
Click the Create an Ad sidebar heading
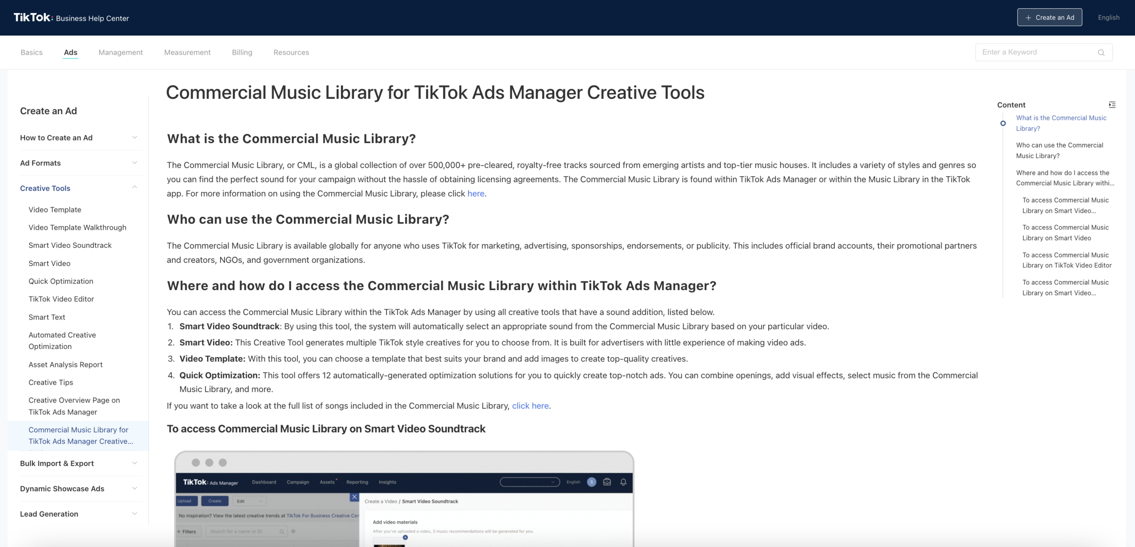coord(49,111)
